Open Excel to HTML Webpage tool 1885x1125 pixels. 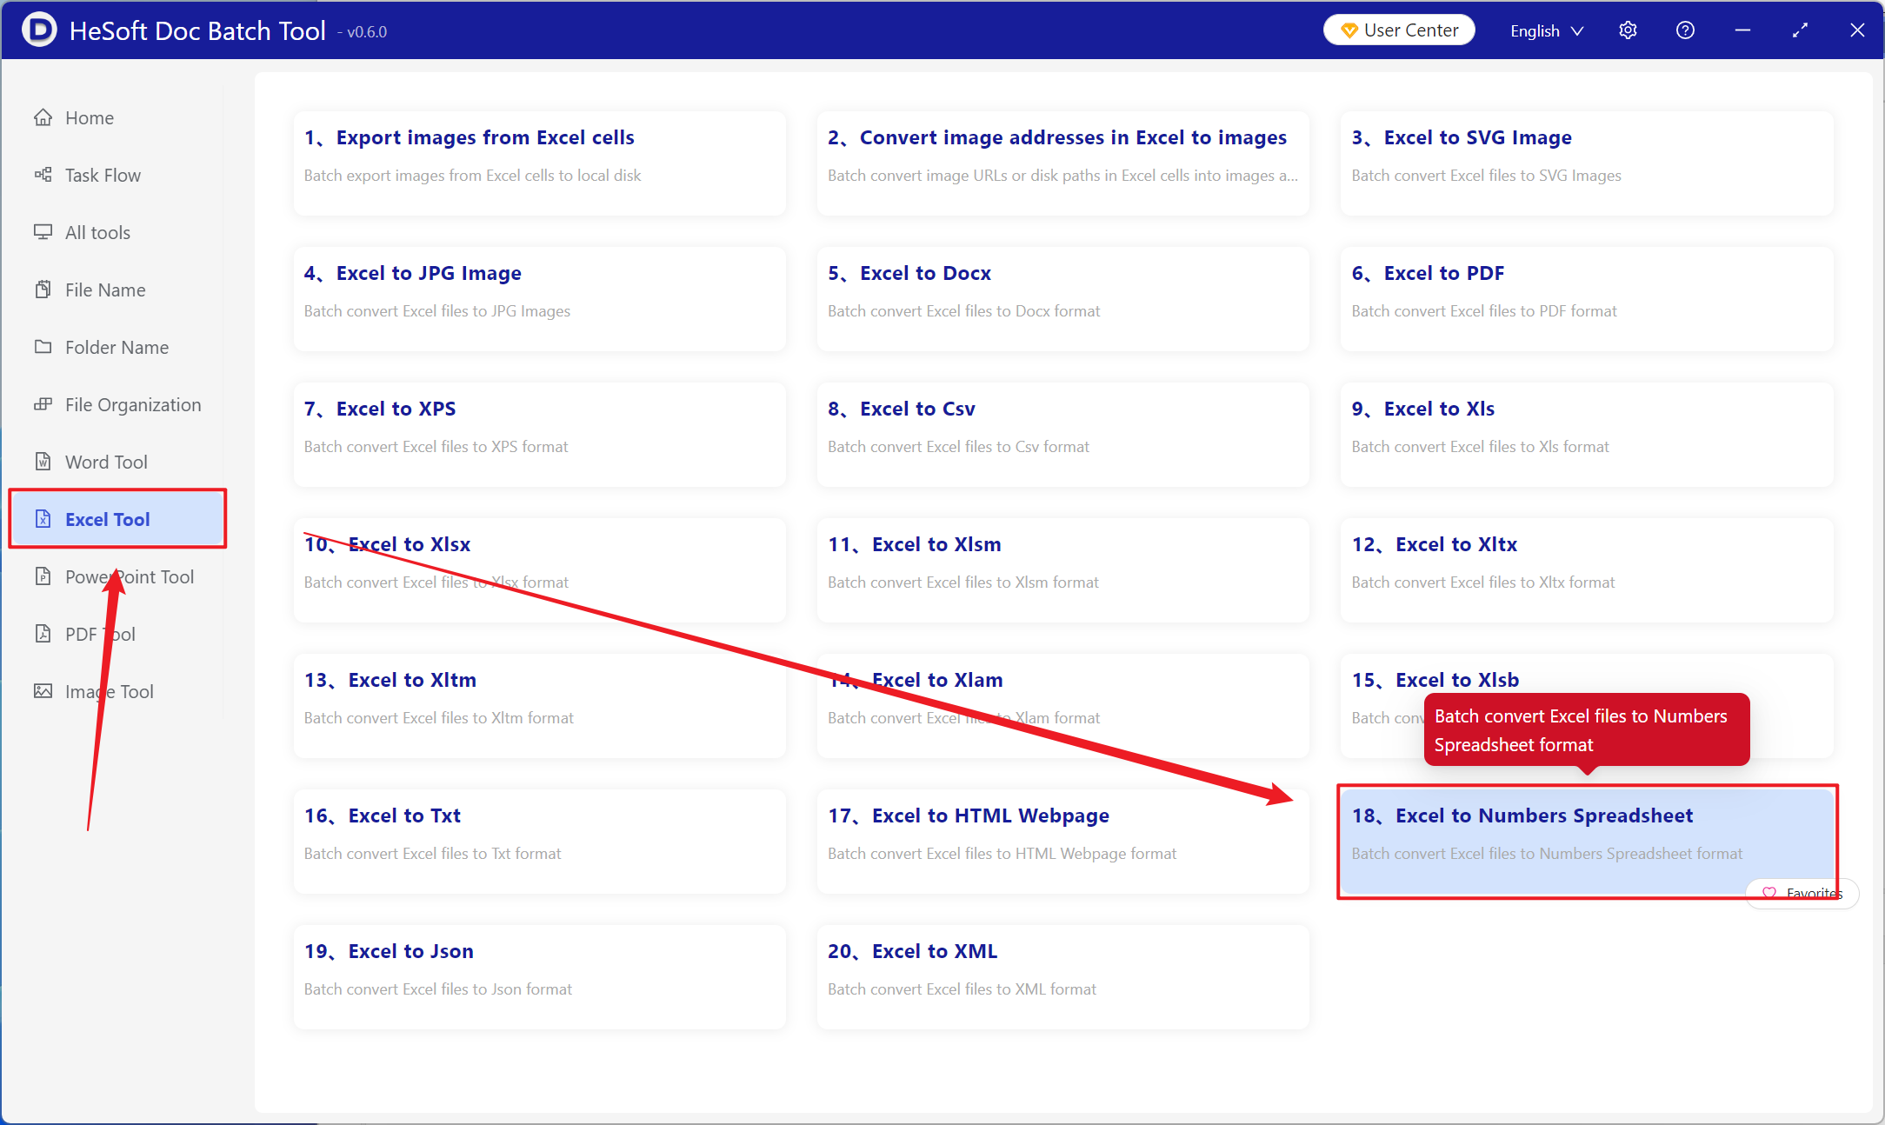point(1062,842)
